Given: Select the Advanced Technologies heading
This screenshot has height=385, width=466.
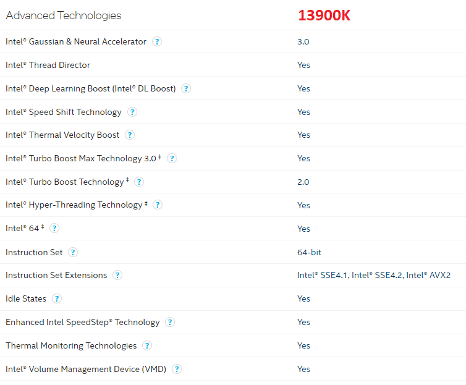Looking at the screenshot, I should [64, 15].
